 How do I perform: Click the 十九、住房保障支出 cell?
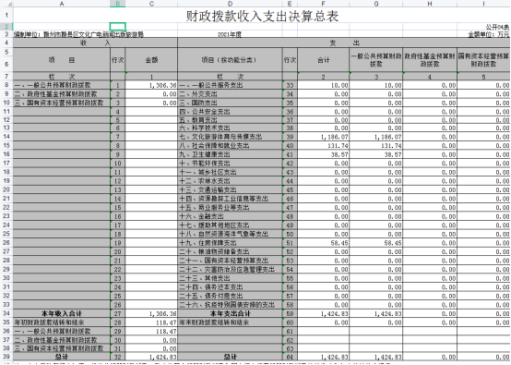[230, 243]
